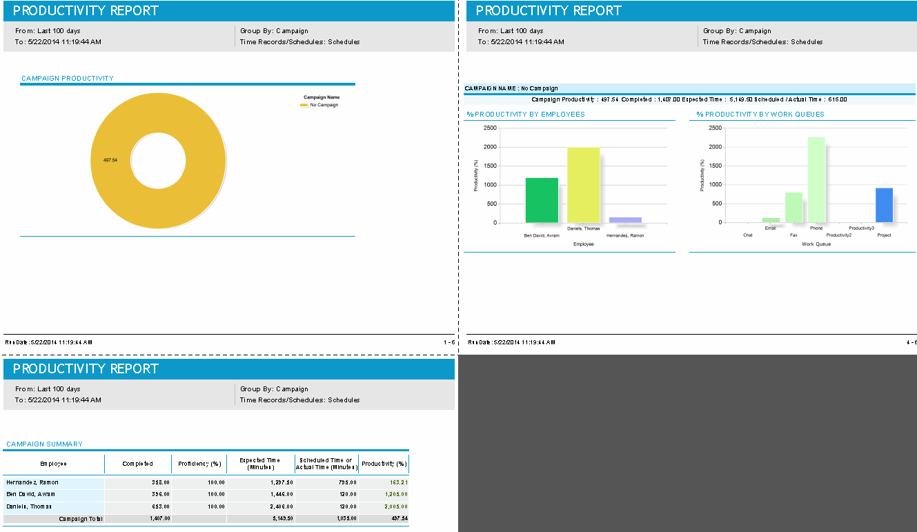Click the blue Project work queue bar
Viewport: 917px width, 532px height.
pyautogui.click(x=884, y=206)
